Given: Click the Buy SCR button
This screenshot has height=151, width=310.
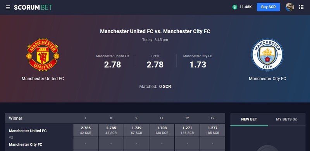Looking at the screenshot, I should click(x=268, y=7).
